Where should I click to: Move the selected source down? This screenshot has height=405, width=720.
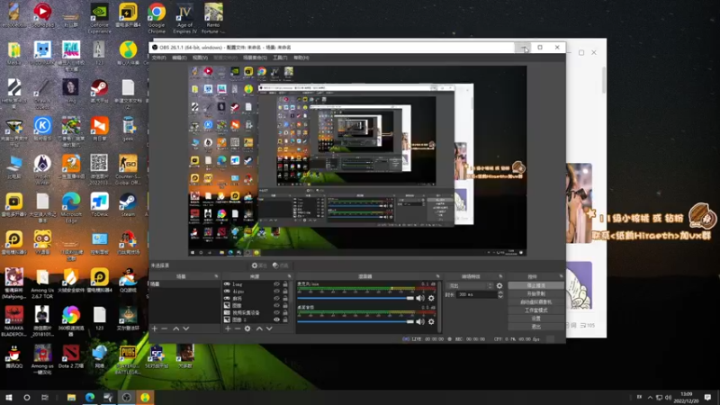(269, 328)
